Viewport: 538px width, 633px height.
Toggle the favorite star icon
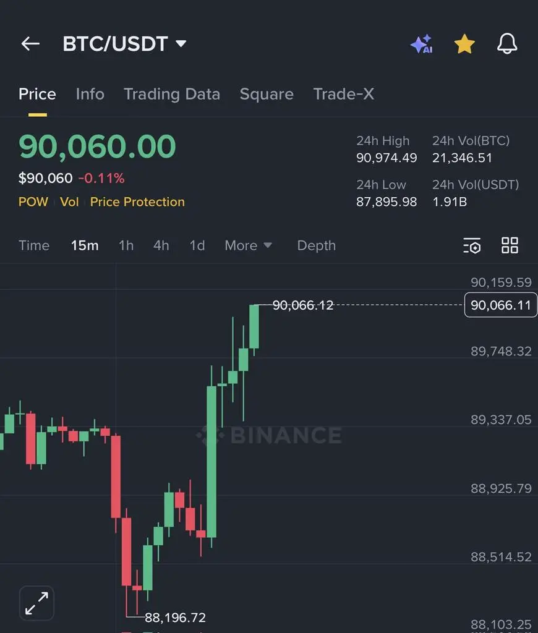coord(464,44)
